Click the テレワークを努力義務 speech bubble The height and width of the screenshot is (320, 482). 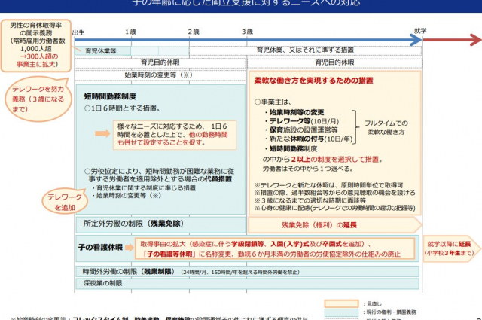[38, 99]
